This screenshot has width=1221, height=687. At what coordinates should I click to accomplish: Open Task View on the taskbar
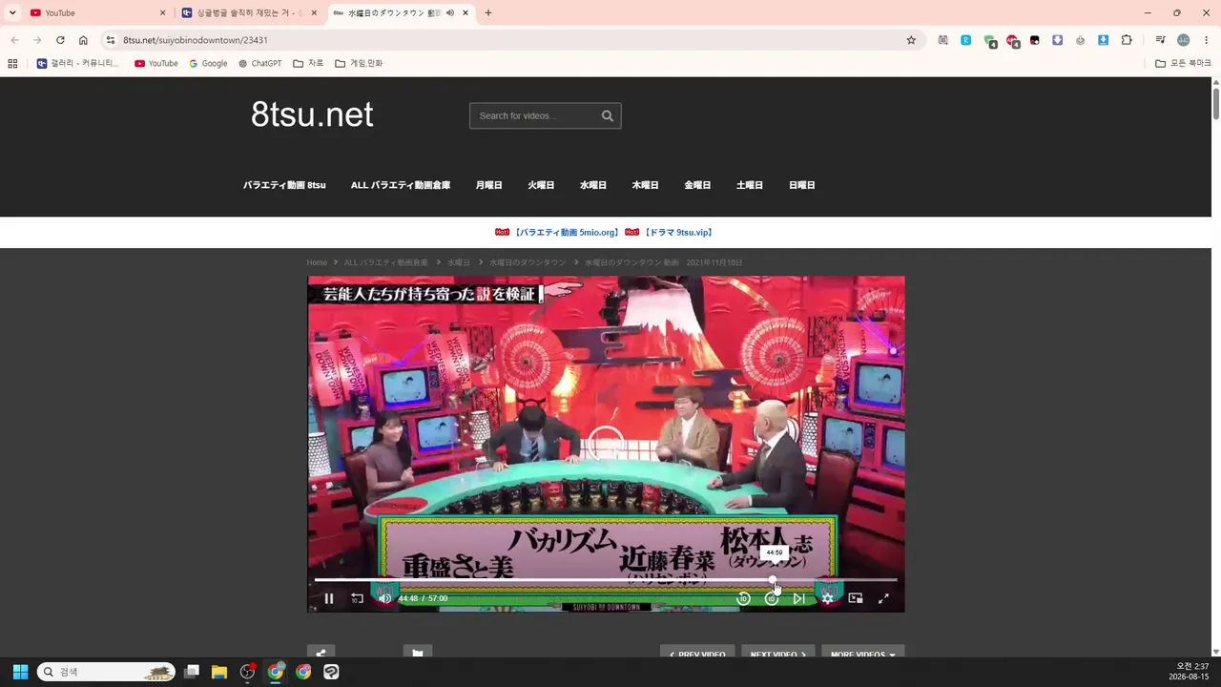pyautogui.click(x=192, y=672)
